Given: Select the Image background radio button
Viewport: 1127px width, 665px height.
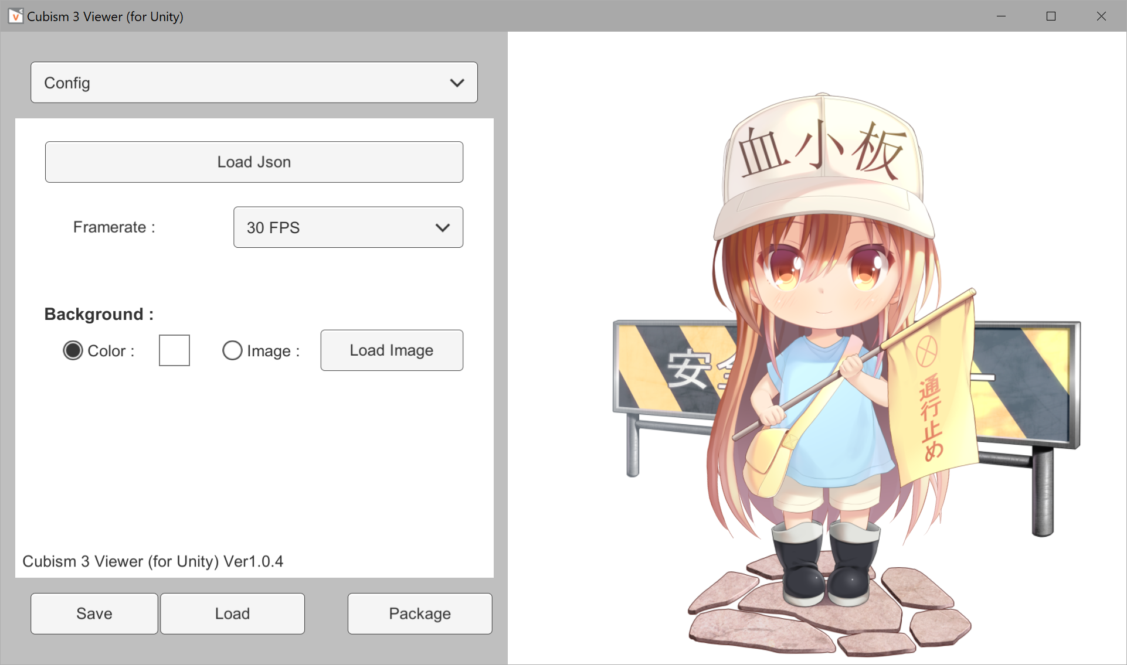Looking at the screenshot, I should [x=232, y=350].
